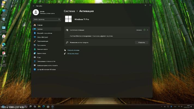The image size is (194, 109).
Task: Click the Windows 11 Pro edition label
Action: [82, 19]
